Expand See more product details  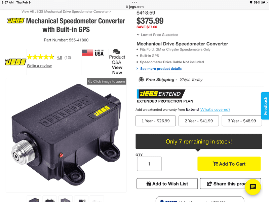tap(161, 69)
